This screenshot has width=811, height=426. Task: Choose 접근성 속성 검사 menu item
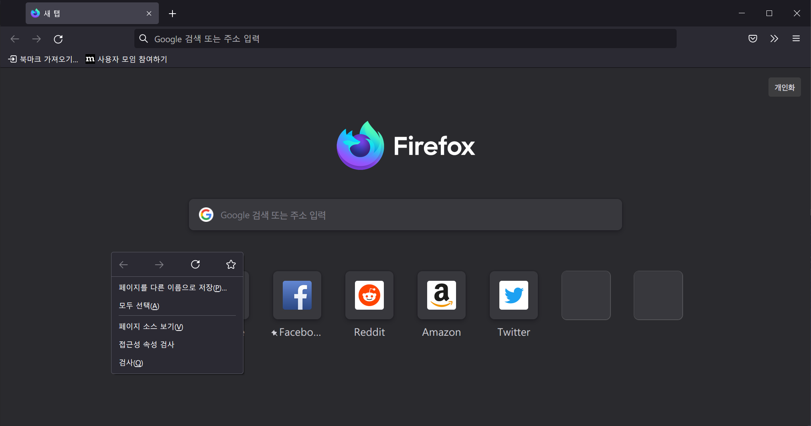pyautogui.click(x=177, y=345)
